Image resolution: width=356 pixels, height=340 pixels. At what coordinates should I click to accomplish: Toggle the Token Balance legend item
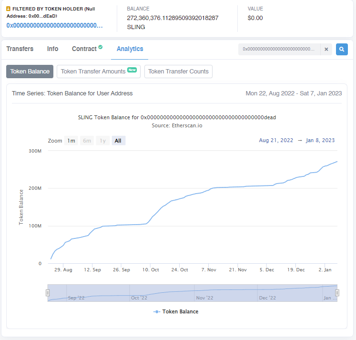(x=176, y=311)
